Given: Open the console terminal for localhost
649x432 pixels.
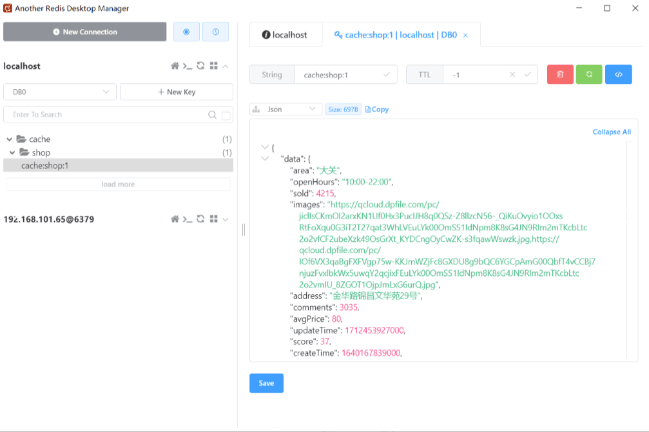Looking at the screenshot, I should [188, 66].
